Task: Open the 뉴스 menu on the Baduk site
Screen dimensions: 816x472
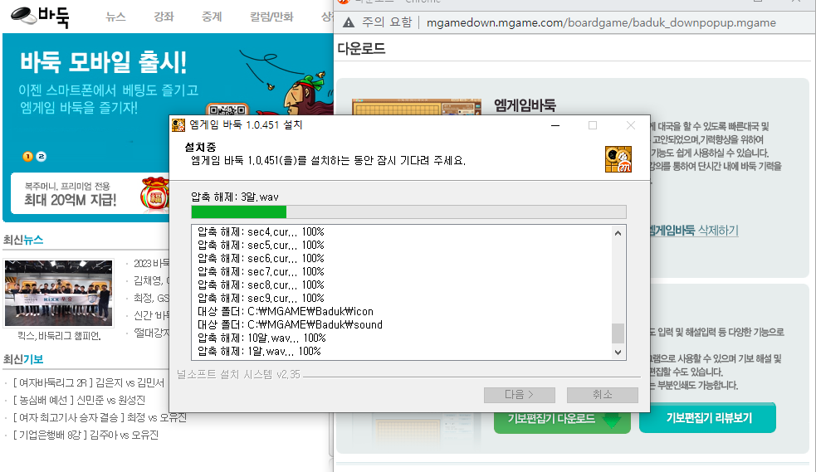Action: click(x=115, y=17)
